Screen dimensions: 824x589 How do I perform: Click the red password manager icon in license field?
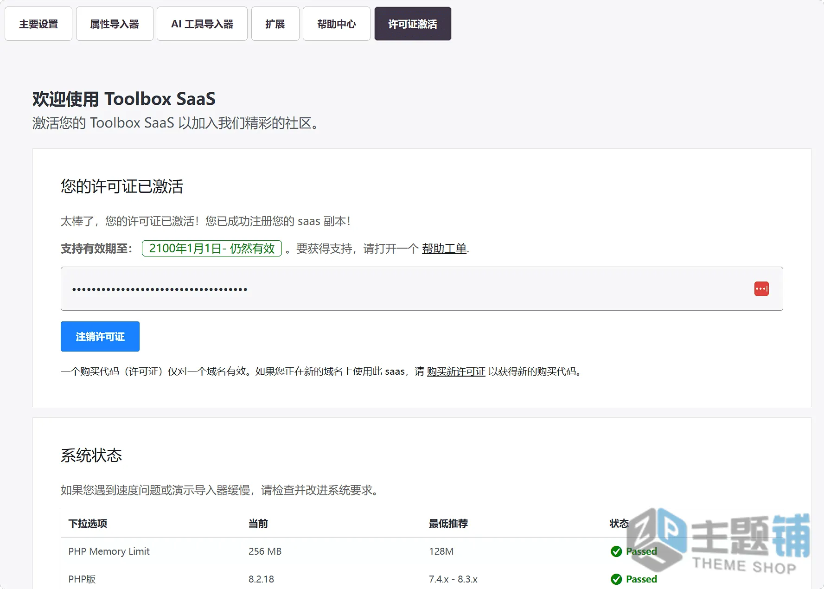pyautogui.click(x=761, y=288)
